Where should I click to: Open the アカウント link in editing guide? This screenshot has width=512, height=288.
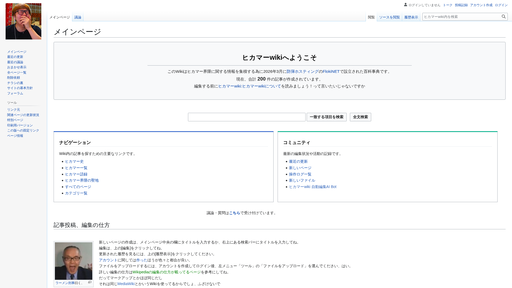click(x=108, y=260)
